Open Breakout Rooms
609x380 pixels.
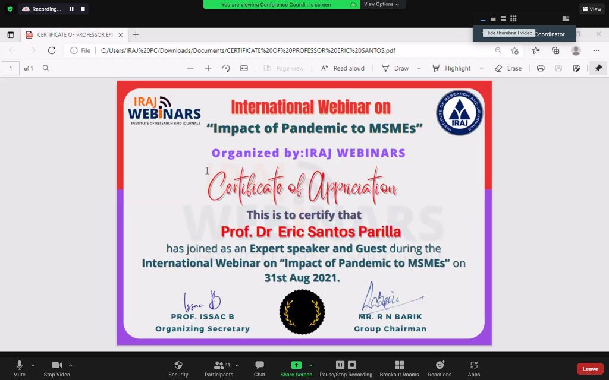[x=399, y=365]
